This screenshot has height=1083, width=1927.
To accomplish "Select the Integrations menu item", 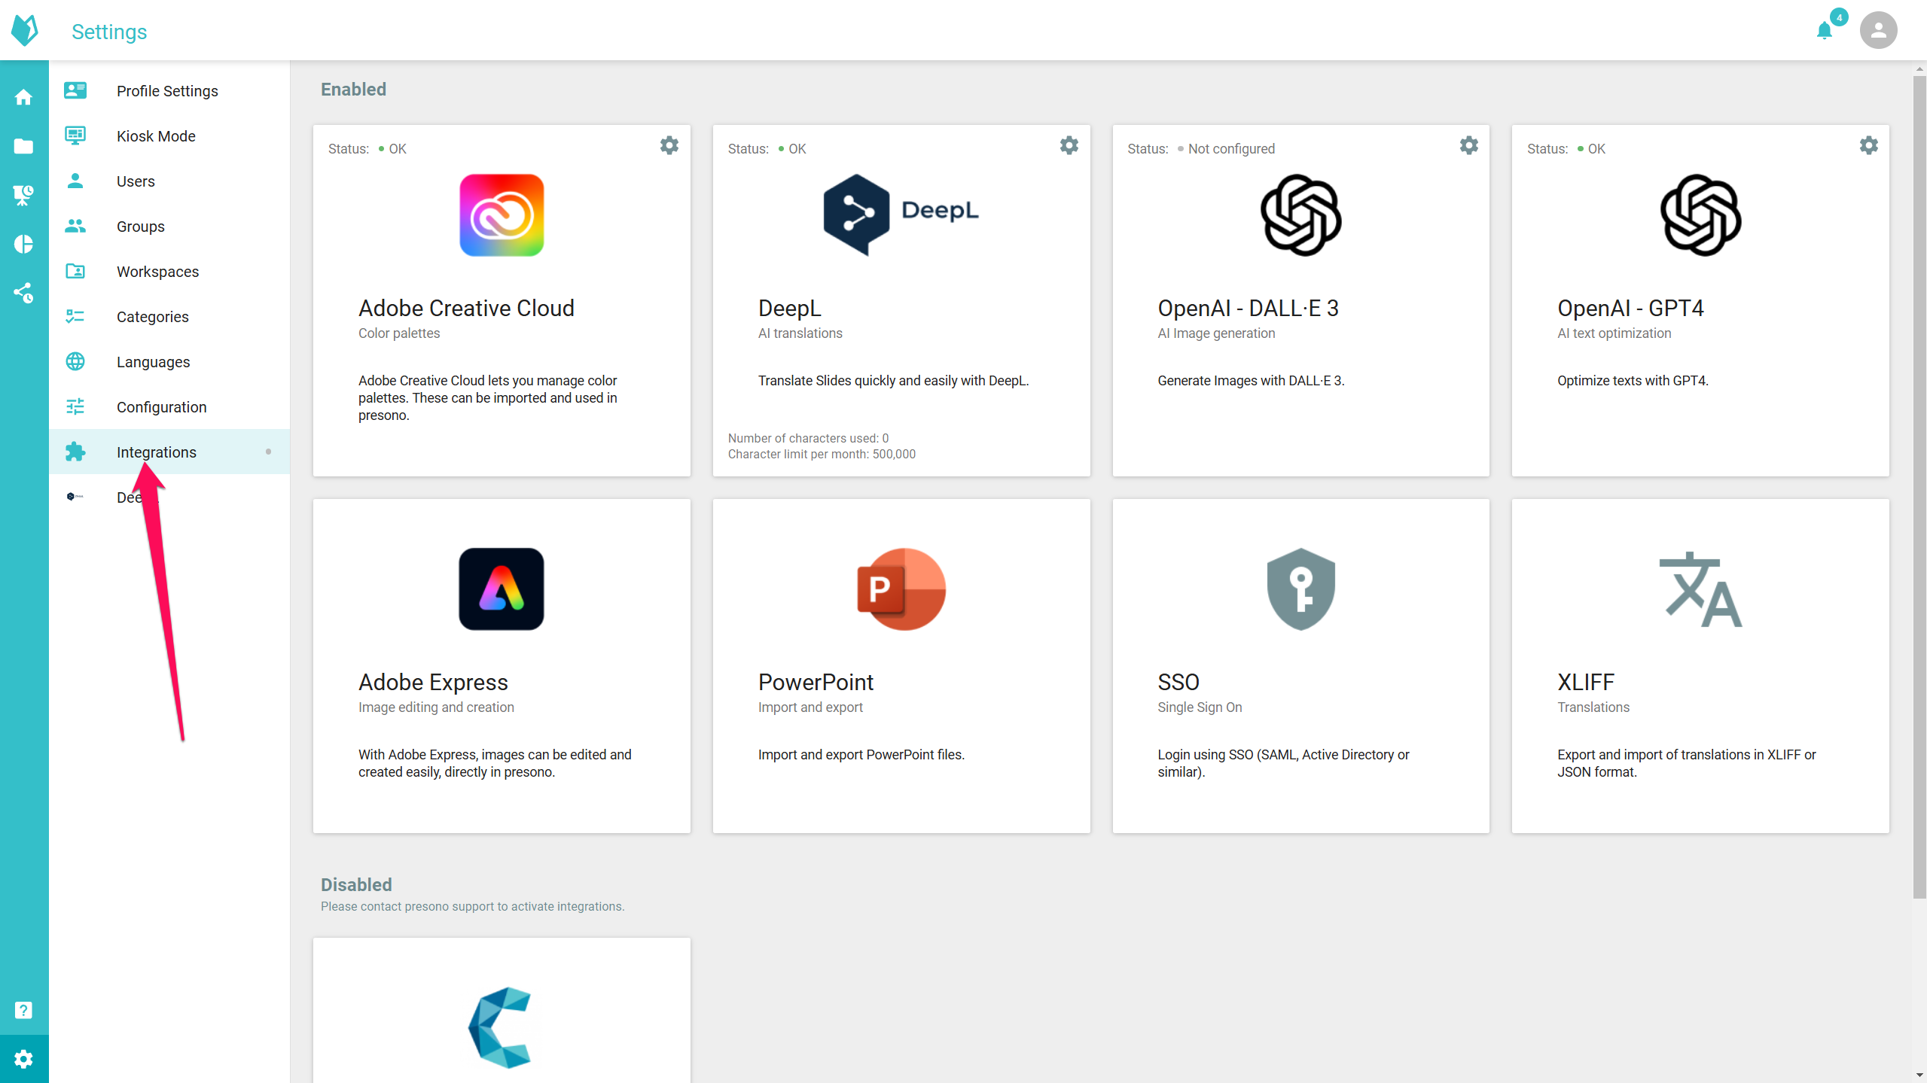I will coord(169,452).
